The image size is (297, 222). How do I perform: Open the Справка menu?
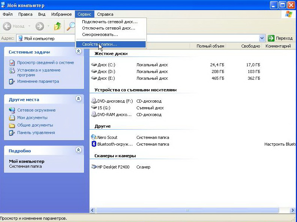[105, 14]
